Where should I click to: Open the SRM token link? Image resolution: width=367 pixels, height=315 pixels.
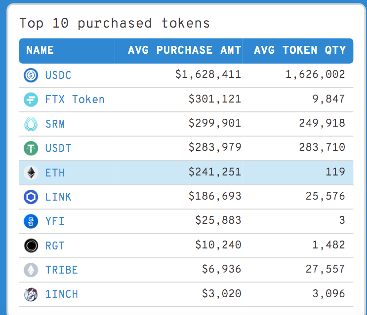tap(55, 124)
